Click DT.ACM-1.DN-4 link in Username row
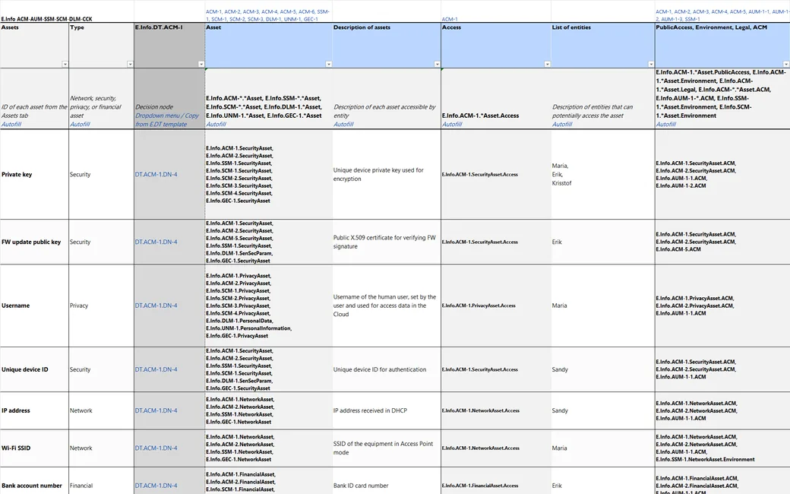Screen dimensions: 790x494 pyautogui.click(x=156, y=306)
